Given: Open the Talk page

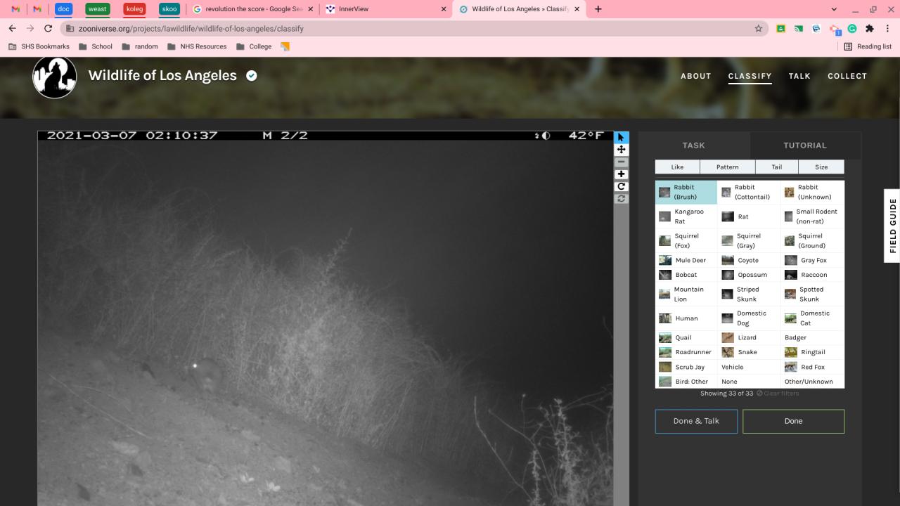Looking at the screenshot, I should coord(799,76).
